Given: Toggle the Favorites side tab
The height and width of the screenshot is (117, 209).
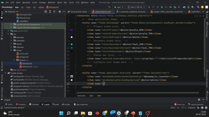Looking at the screenshot, I should 2,79.
